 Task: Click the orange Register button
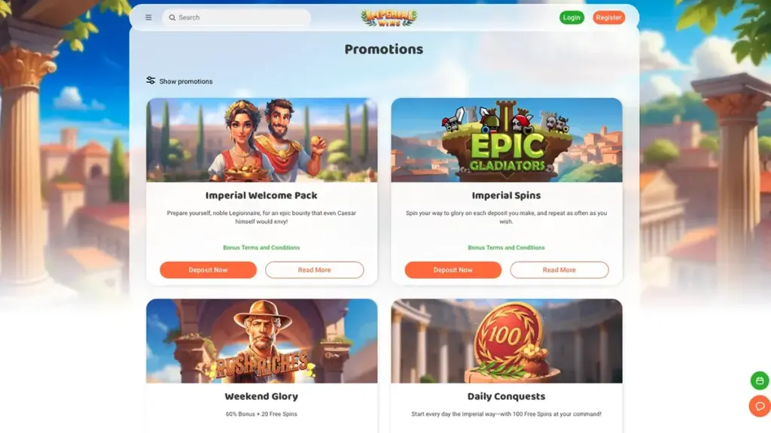point(608,18)
